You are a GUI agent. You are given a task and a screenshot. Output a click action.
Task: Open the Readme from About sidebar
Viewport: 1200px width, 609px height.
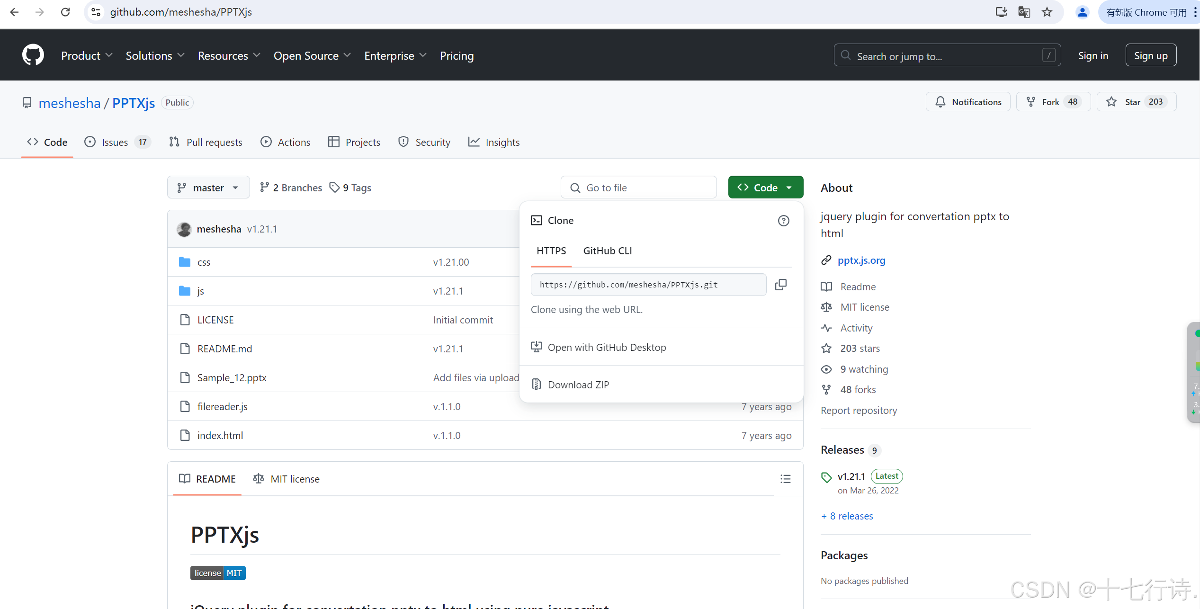tap(858, 287)
